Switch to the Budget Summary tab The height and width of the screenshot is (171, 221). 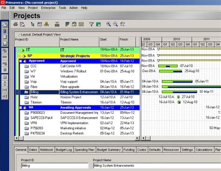tap(109, 150)
